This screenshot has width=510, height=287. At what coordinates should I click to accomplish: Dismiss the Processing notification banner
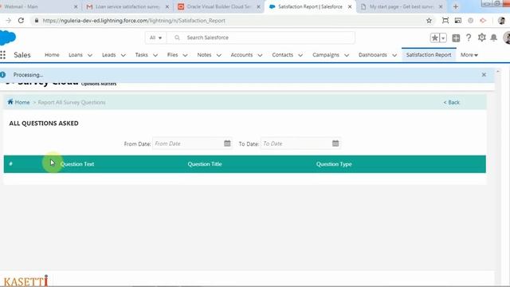484,75
